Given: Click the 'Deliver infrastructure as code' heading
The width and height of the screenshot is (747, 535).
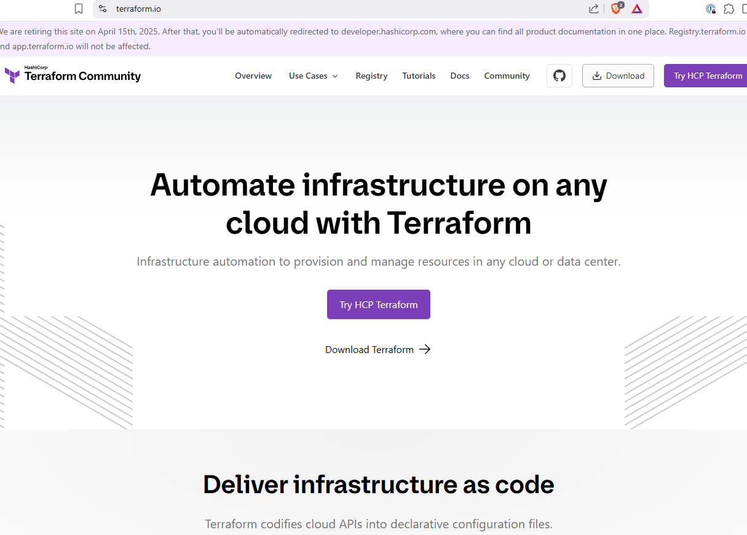Looking at the screenshot, I should coord(379,485).
